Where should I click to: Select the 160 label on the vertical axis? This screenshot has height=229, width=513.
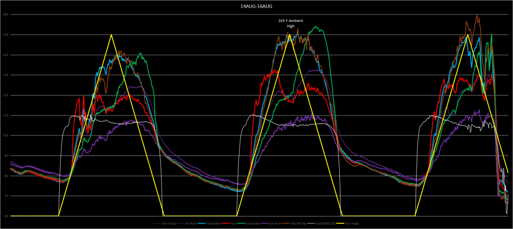pos(5,14)
